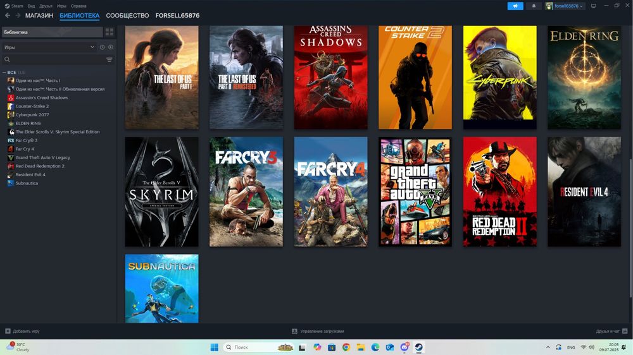Open Far Cry 4 cover art
633x355 pixels.
point(330,192)
